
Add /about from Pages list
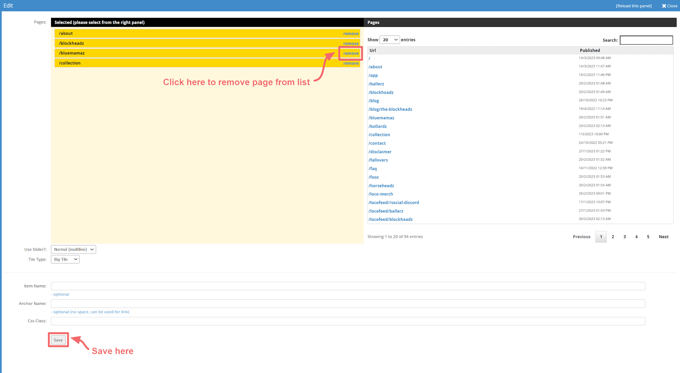tap(375, 67)
